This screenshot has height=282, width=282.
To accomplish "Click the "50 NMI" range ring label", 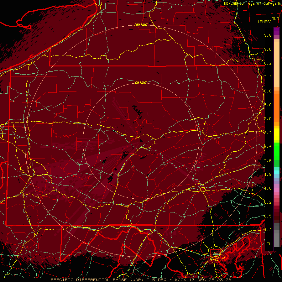I will [x=141, y=83].
